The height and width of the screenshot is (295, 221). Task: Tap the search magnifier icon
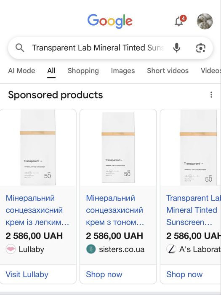pyautogui.click(x=20, y=48)
